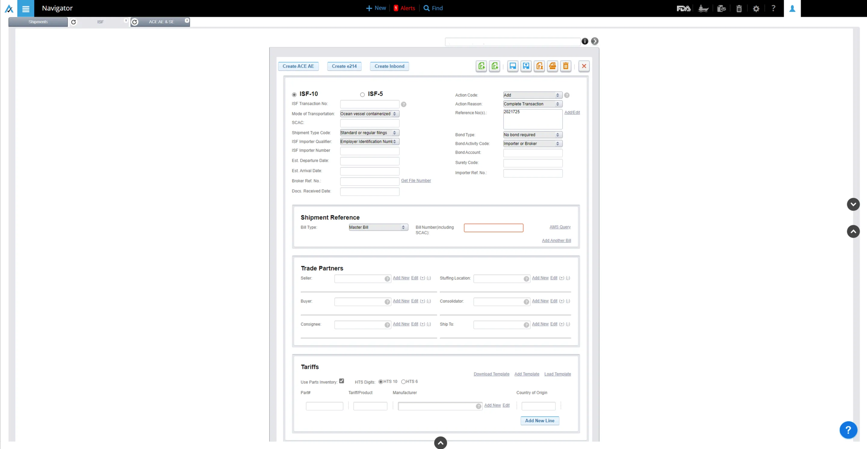The height and width of the screenshot is (449, 867).
Task: Select the ISF-5 radio button
Action: [x=362, y=95]
